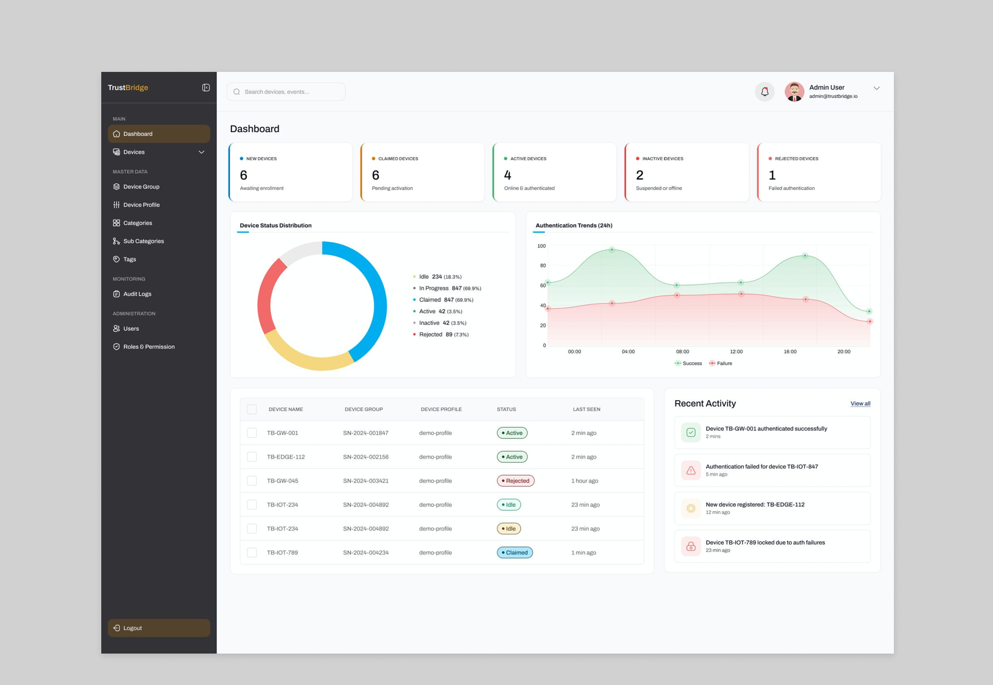The height and width of the screenshot is (685, 993).
Task: Click the Tags tag icon
Action: [116, 259]
